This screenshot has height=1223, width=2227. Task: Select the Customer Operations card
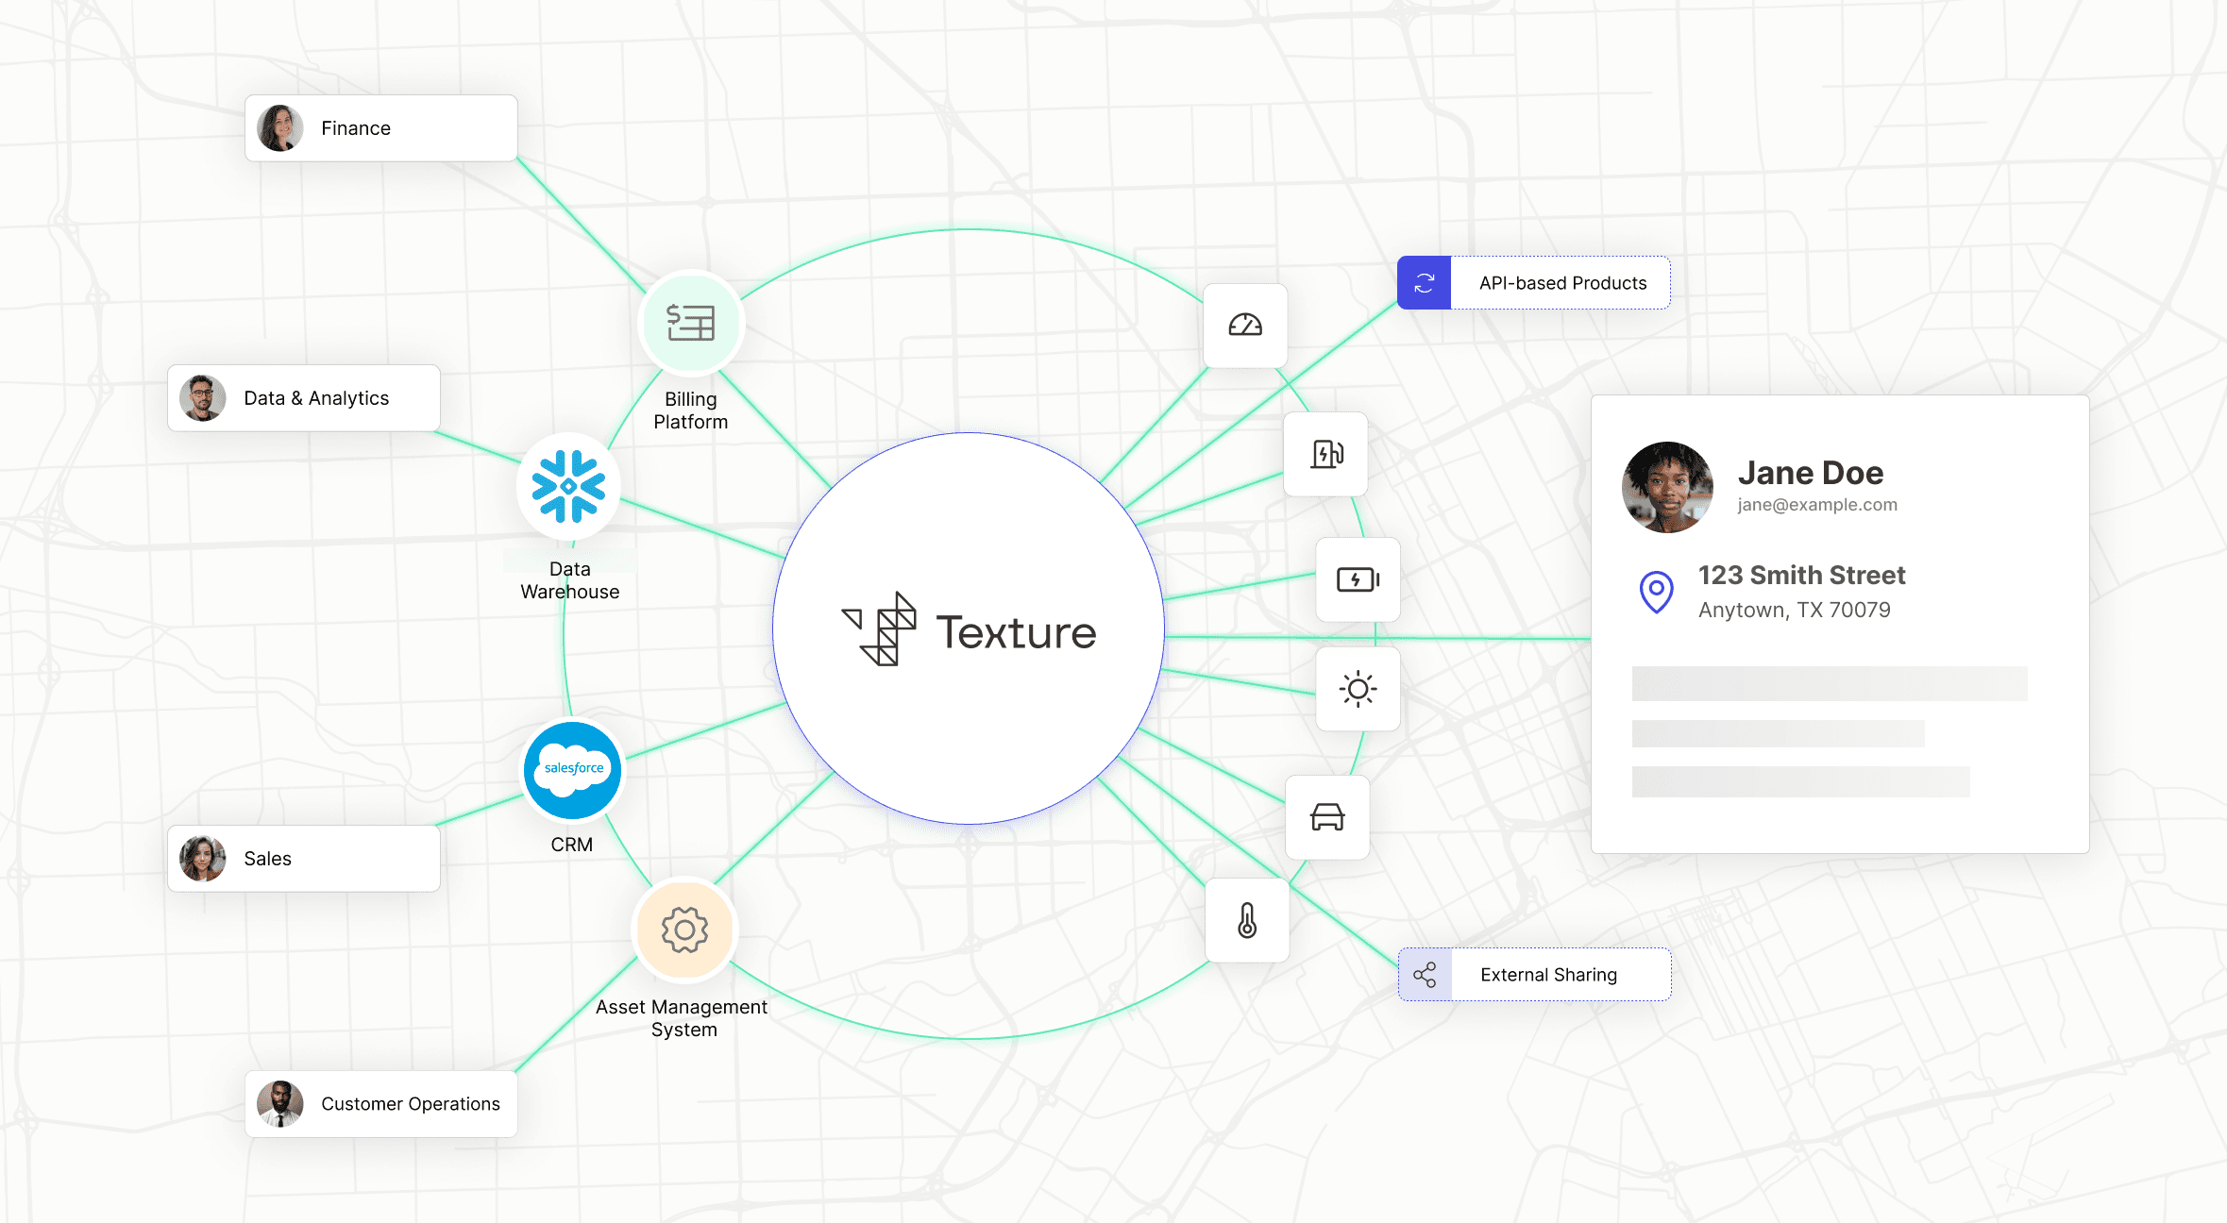click(x=380, y=1104)
